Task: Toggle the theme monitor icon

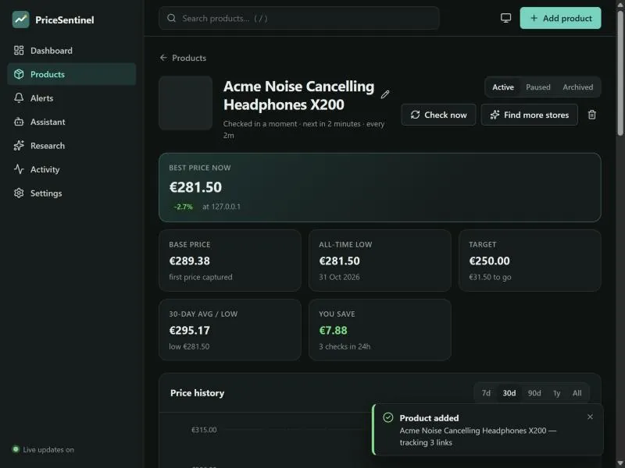Action: pos(505,18)
